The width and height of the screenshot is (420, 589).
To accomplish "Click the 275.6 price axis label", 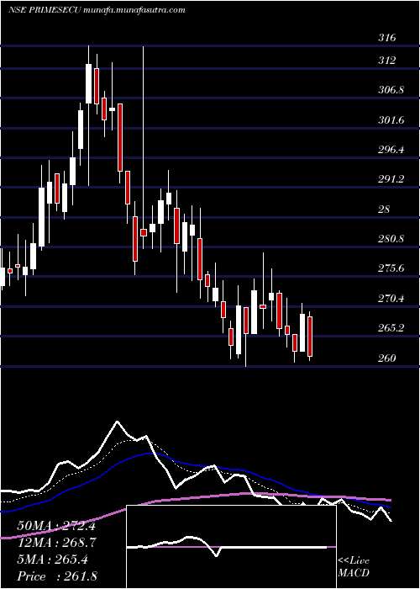I will coord(391,268).
